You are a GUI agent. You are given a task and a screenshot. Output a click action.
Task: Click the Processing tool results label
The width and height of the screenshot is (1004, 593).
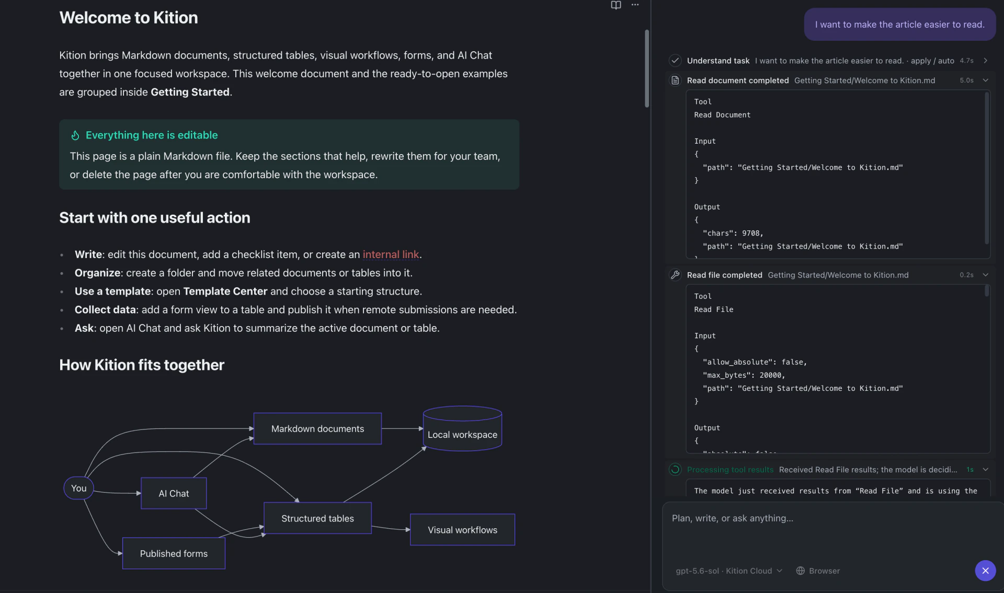(730, 470)
